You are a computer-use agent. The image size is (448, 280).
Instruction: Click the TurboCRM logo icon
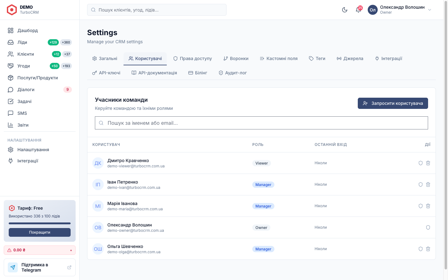point(12,10)
